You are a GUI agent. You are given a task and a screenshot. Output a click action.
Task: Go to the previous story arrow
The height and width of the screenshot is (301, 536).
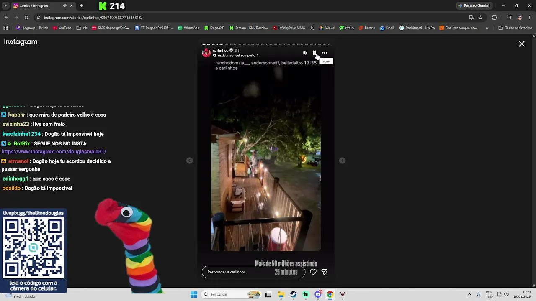tap(190, 161)
